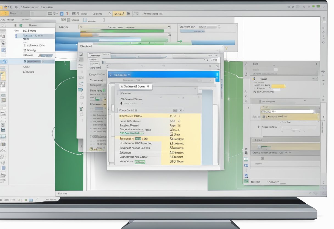Click the yellow highlighted icon in left sidebar strip
The height and width of the screenshot is (229, 334).
(x=3, y=76)
